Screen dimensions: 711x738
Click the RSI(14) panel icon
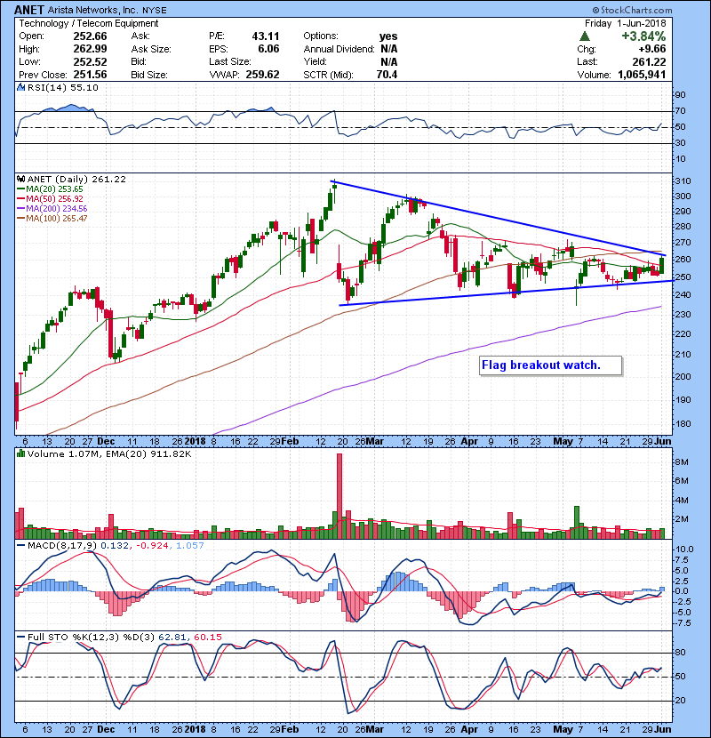tap(20, 87)
